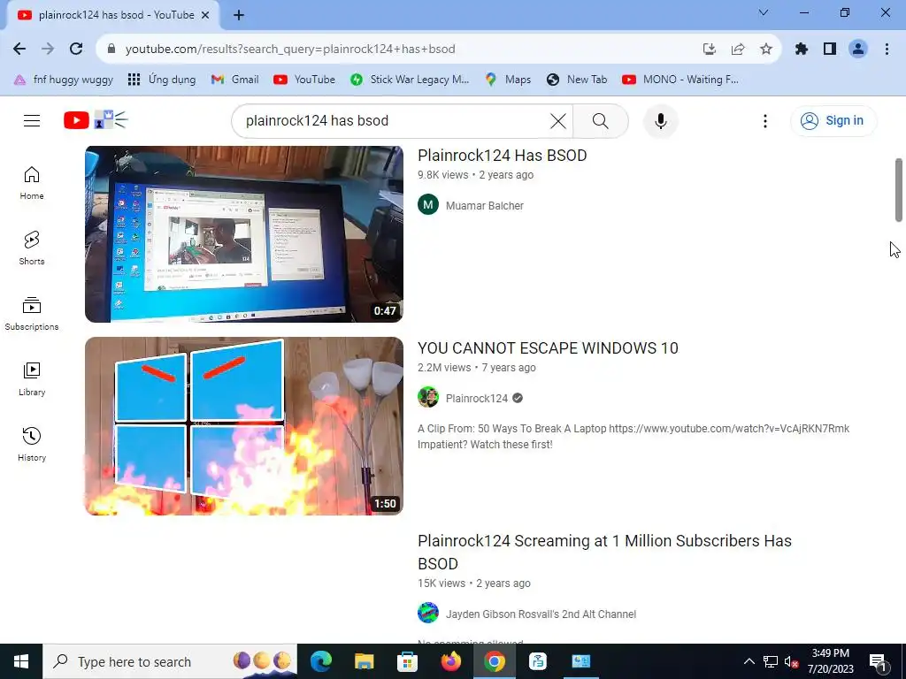
Task: Open the Plainrock124 channel name
Action: 477,399
